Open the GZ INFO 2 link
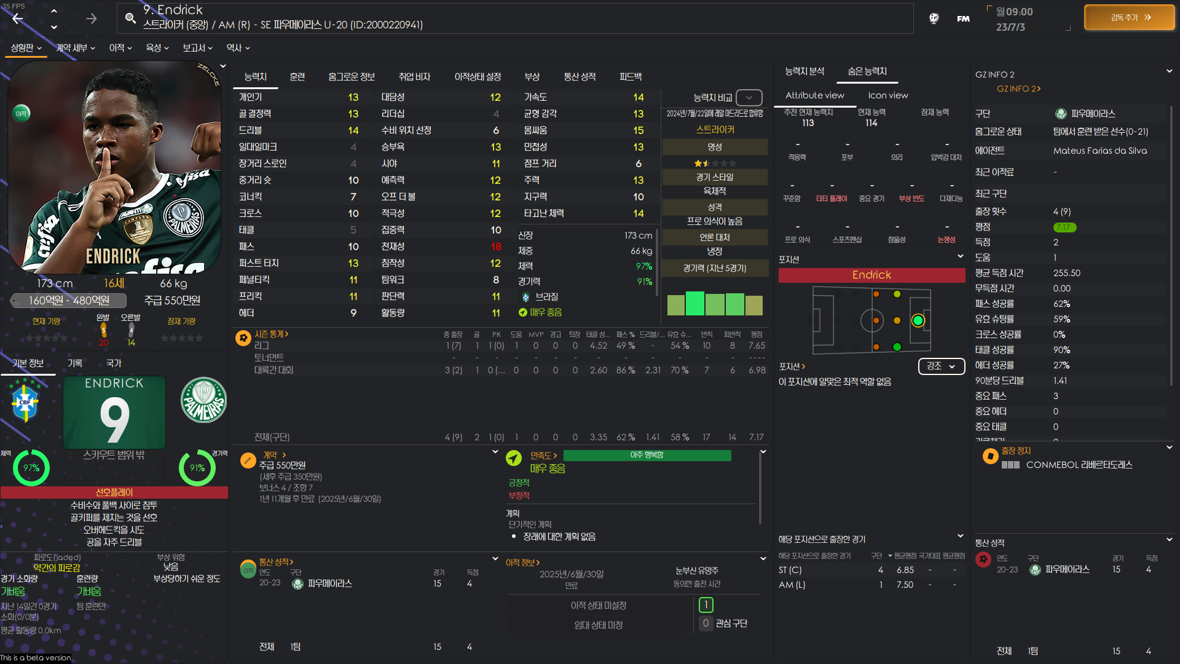The image size is (1180, 664). pos(1018,89)
